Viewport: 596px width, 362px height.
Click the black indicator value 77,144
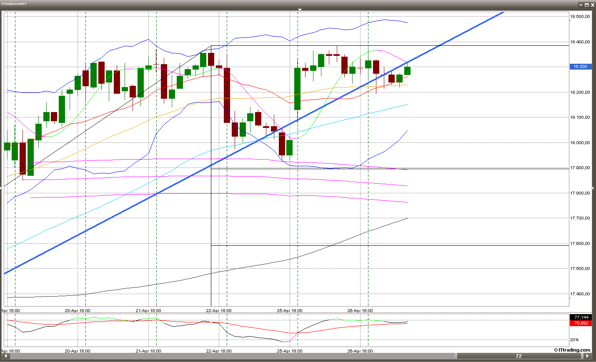[580, 317]
